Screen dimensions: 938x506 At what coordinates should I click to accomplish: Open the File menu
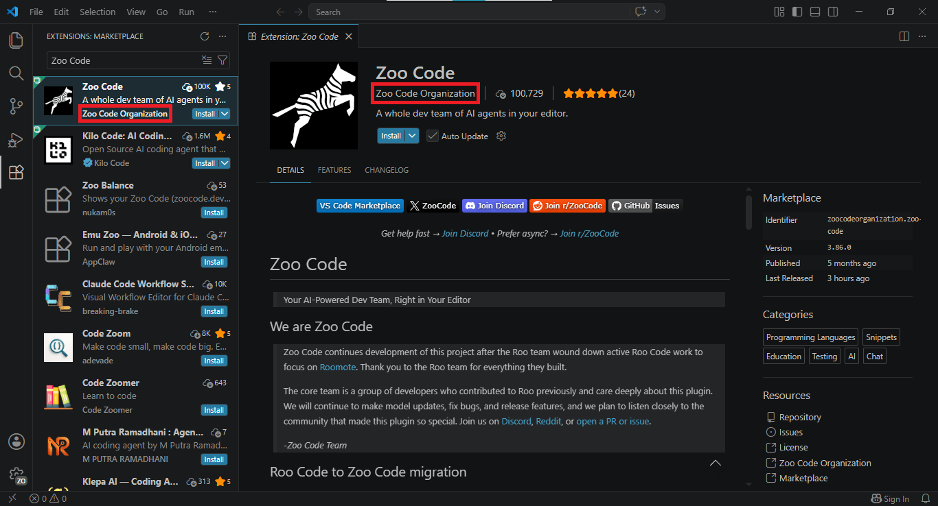point(36,12)
